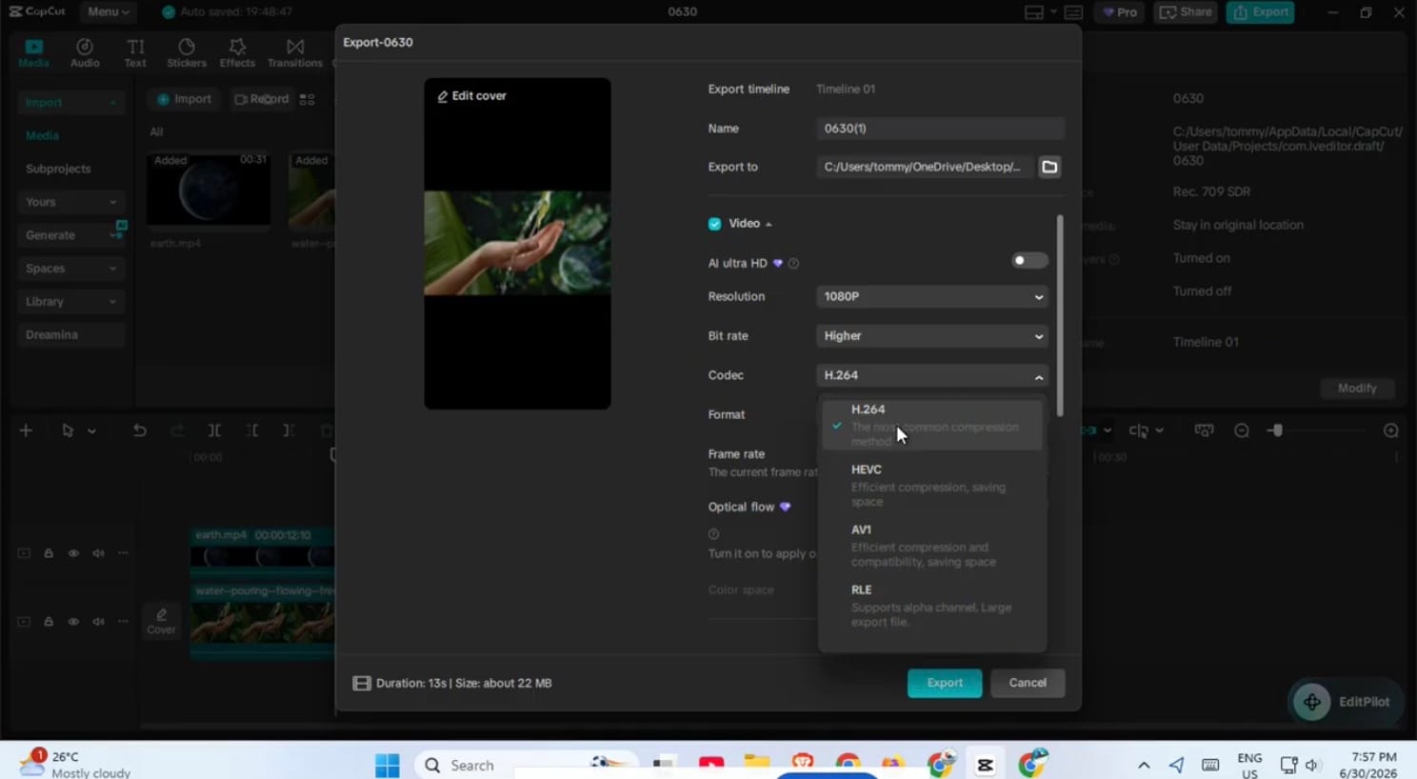Click the export settings vertical scrollbar
This screenshot has width=1417, height=779.
1060,314
